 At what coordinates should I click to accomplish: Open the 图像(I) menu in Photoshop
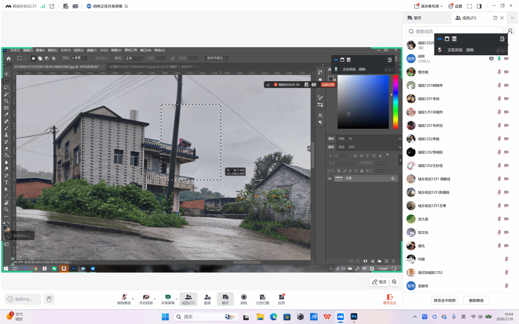[40, 50]
